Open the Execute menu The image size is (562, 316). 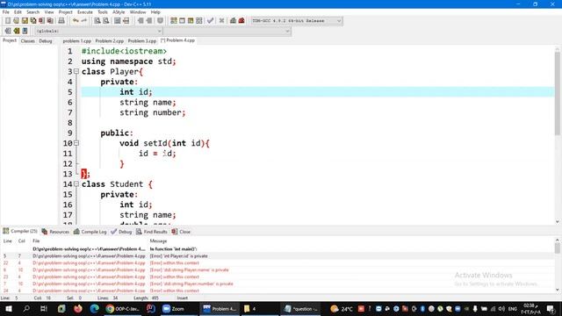[85, 11]
